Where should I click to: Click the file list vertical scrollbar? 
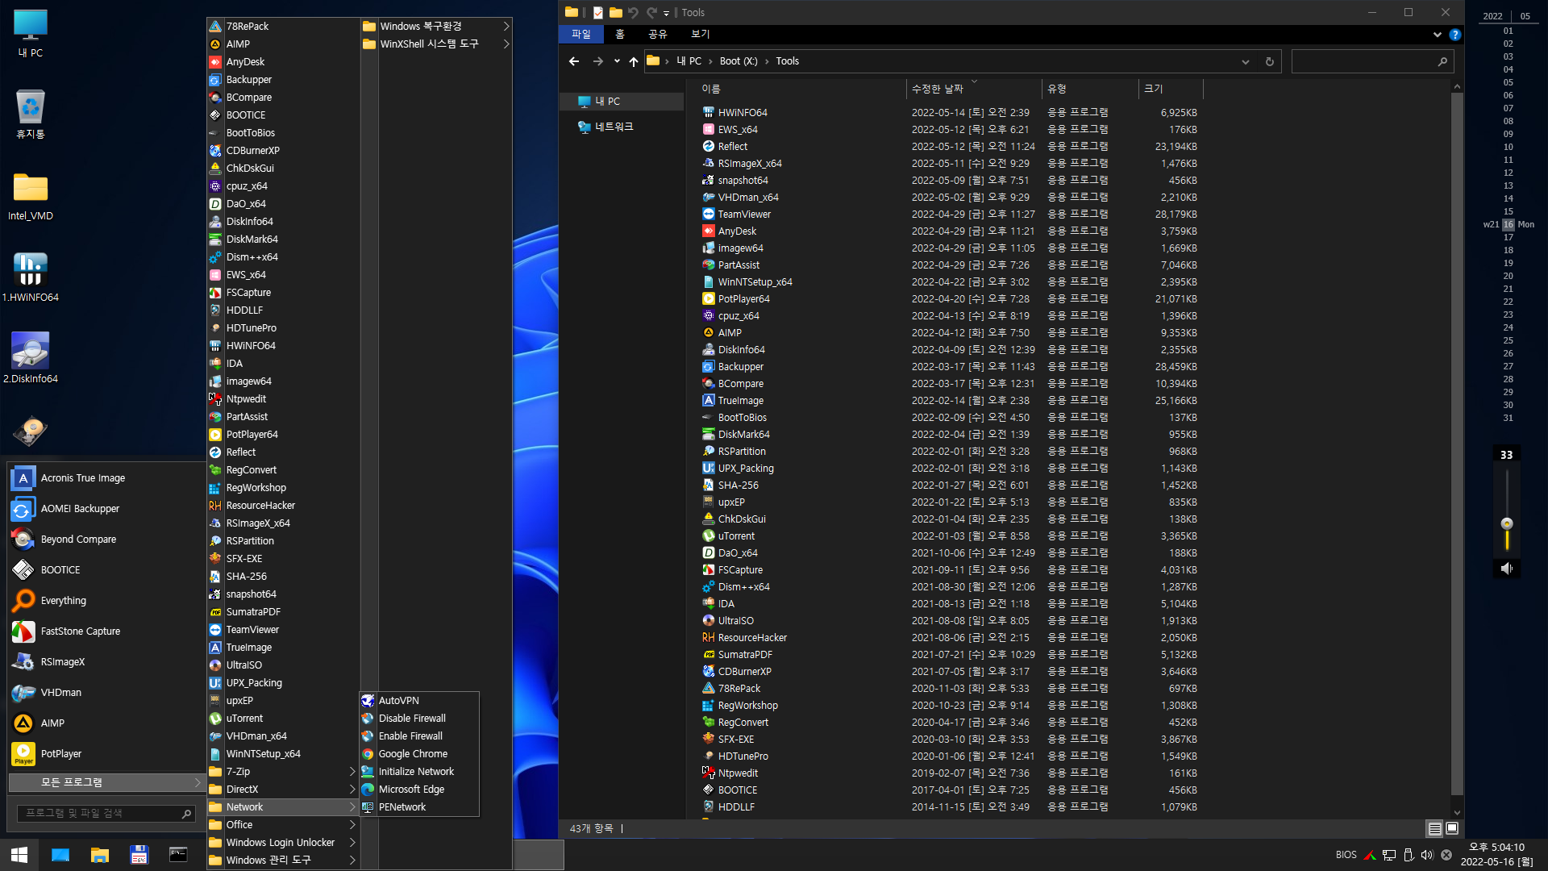(x=1457, y=444)
